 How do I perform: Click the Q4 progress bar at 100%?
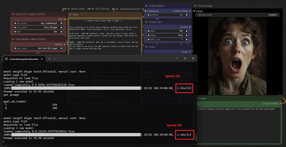point(76,88)
